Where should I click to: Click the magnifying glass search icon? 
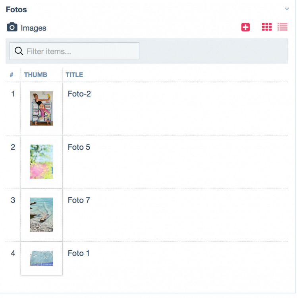pyautogui.click(x=19, y=51)
